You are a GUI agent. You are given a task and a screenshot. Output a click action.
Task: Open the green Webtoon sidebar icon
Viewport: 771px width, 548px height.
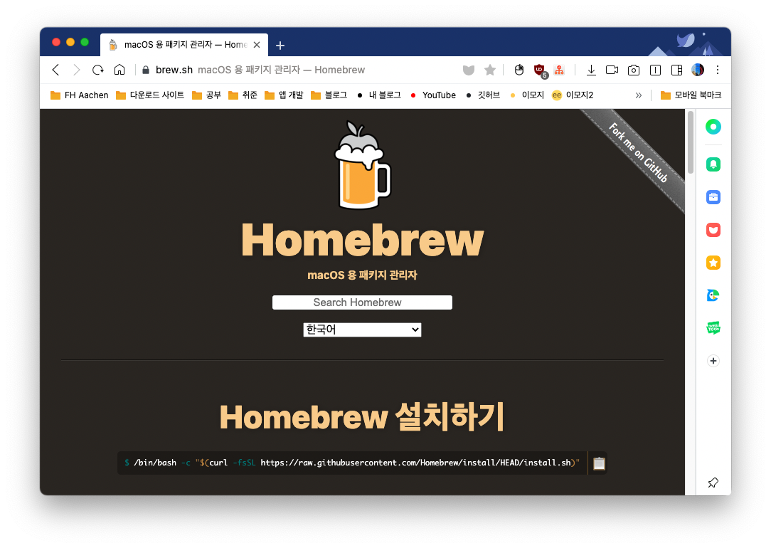pos(713,327)
